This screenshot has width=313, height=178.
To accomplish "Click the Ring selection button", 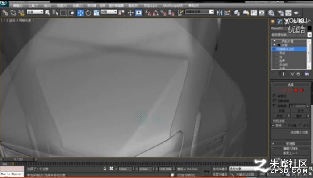I will 280,116.
